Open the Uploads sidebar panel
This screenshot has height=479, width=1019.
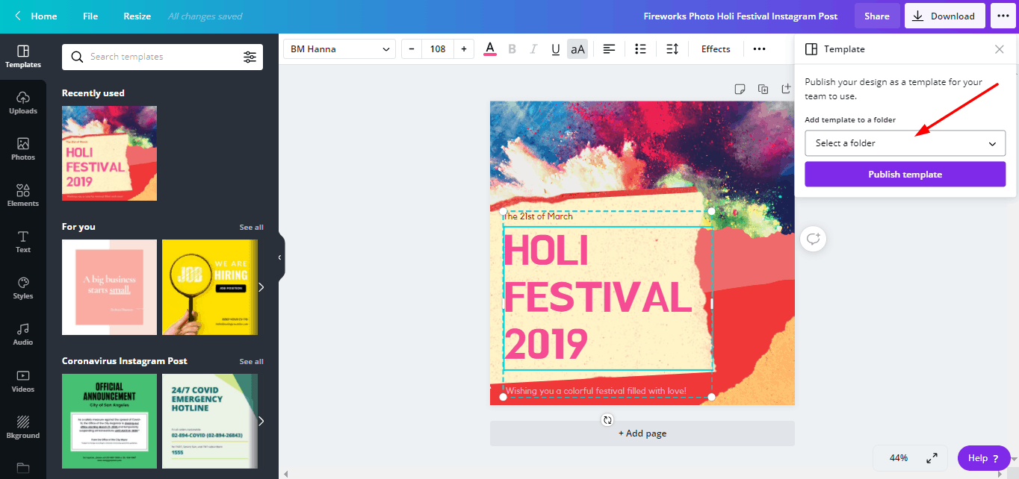coord(23,103)
